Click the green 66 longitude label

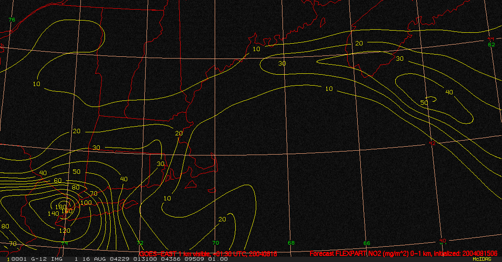click(366, 243)
